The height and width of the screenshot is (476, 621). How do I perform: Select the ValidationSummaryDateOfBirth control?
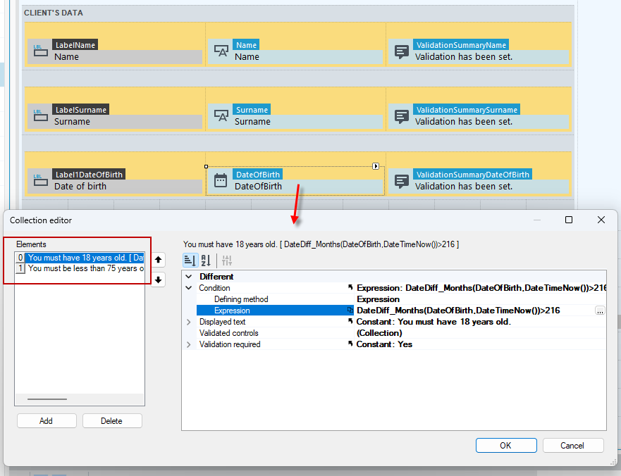(x=478, y=181)
